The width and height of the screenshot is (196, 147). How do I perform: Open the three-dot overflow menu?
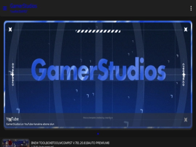(191, 8)
